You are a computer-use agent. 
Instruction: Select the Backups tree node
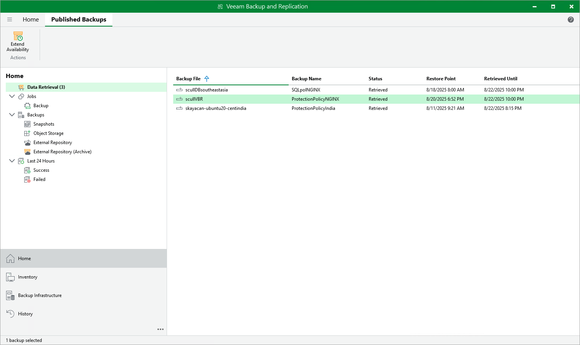point(36,115)
